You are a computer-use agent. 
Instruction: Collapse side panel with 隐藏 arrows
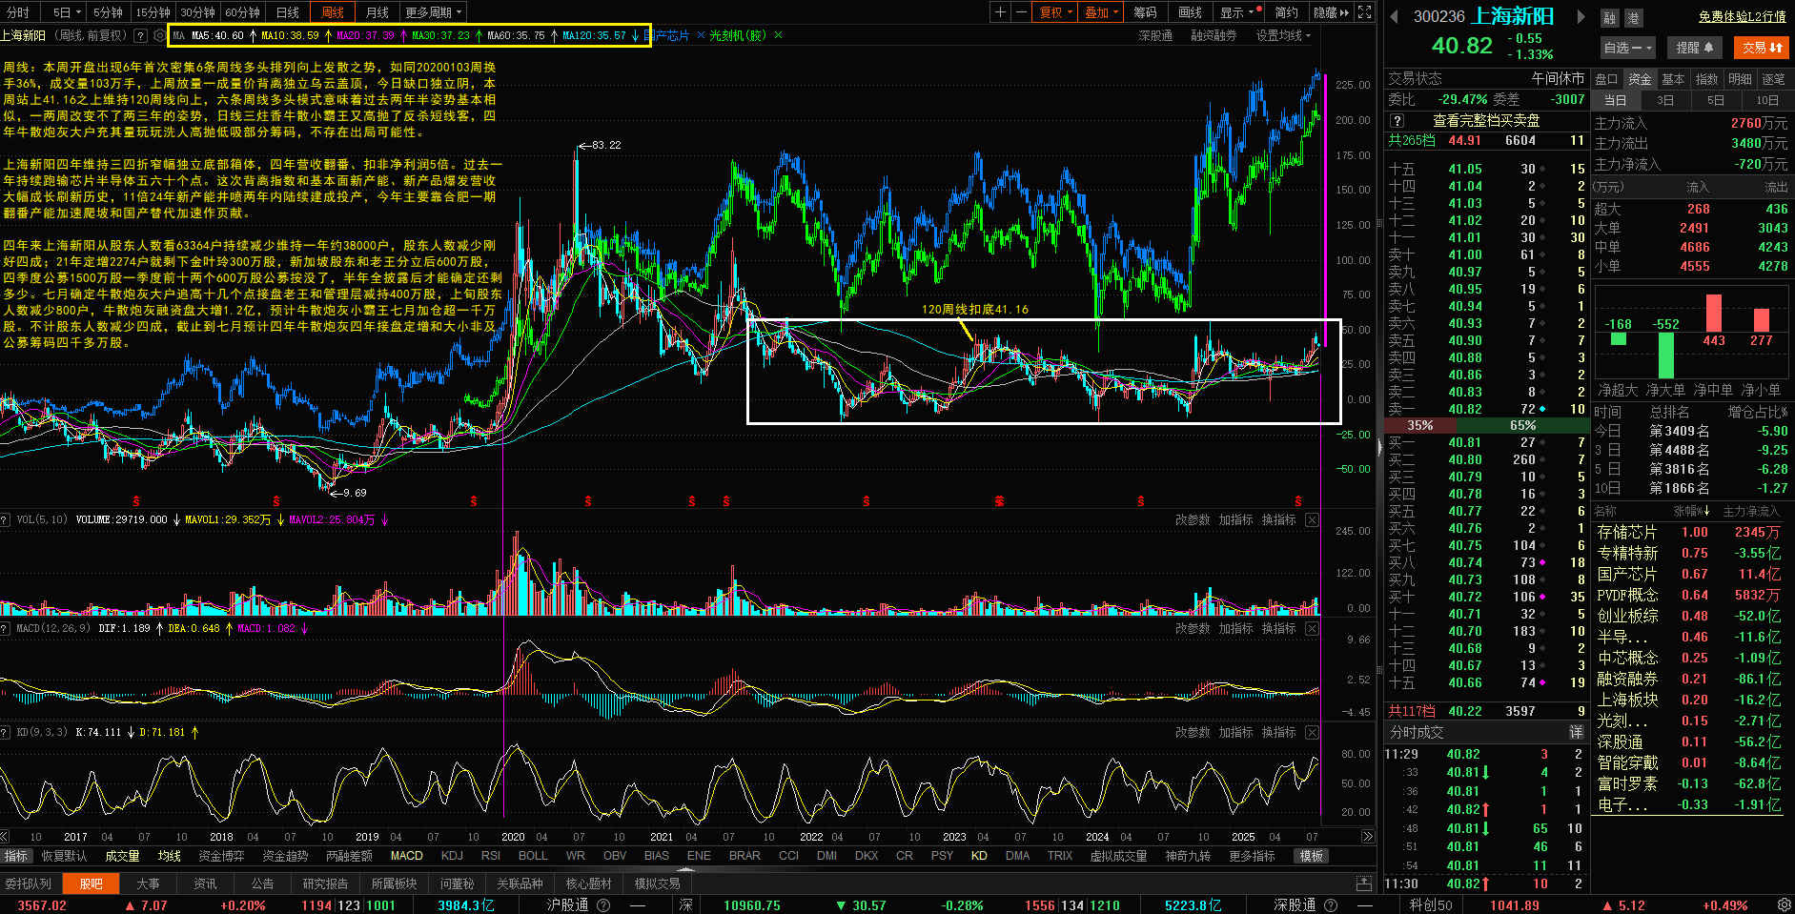(x=1331, y=12)
